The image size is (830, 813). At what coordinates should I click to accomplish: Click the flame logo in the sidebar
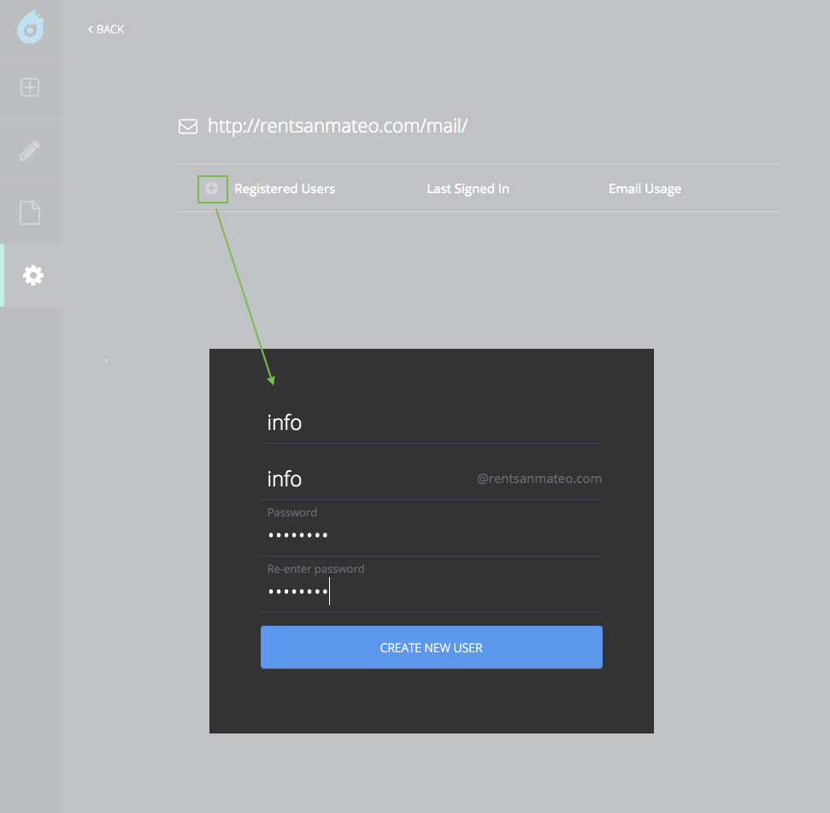pos(31,27)
